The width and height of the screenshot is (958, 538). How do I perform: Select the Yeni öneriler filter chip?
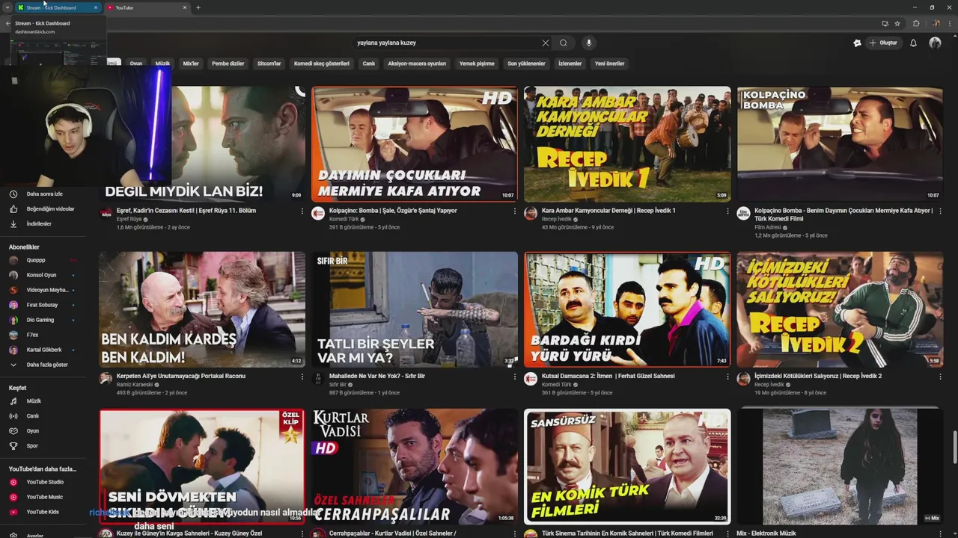tap(609, 64)
